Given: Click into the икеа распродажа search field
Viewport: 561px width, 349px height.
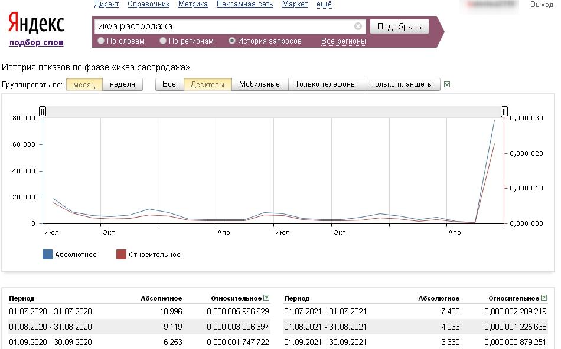Looking at the screenshot, I should pyautogui.click(x=224, y=27).
